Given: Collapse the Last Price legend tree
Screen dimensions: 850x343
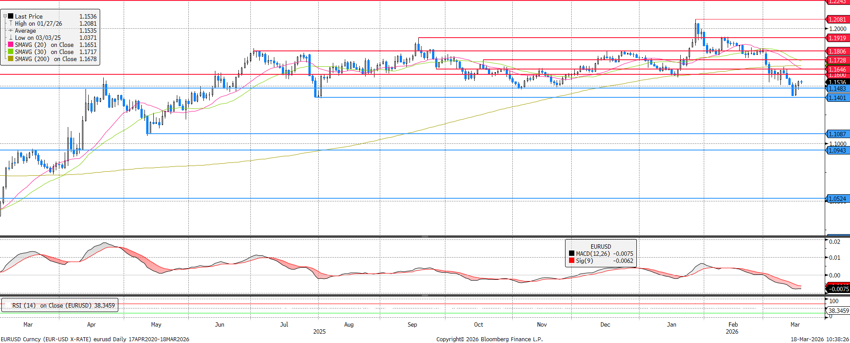Looking at the screenshot, I should 5,16.
